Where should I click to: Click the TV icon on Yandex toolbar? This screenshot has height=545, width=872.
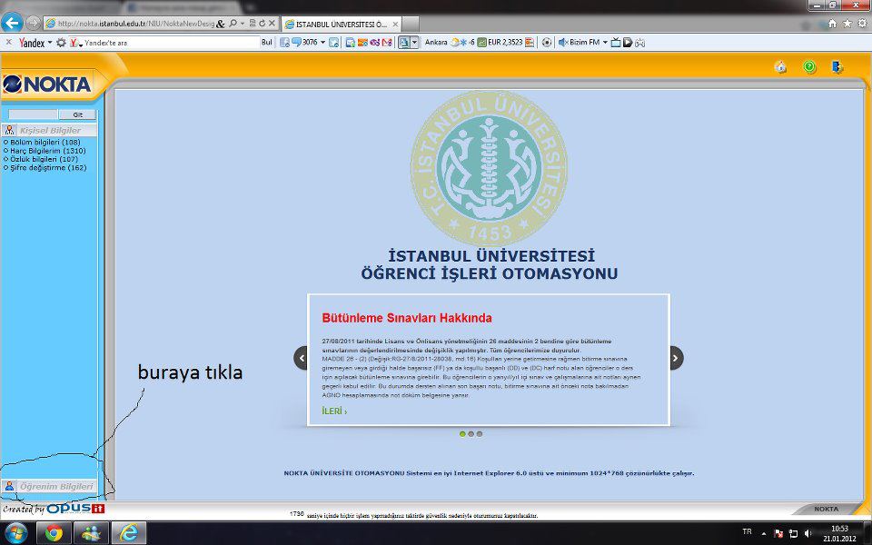point(616,43)
